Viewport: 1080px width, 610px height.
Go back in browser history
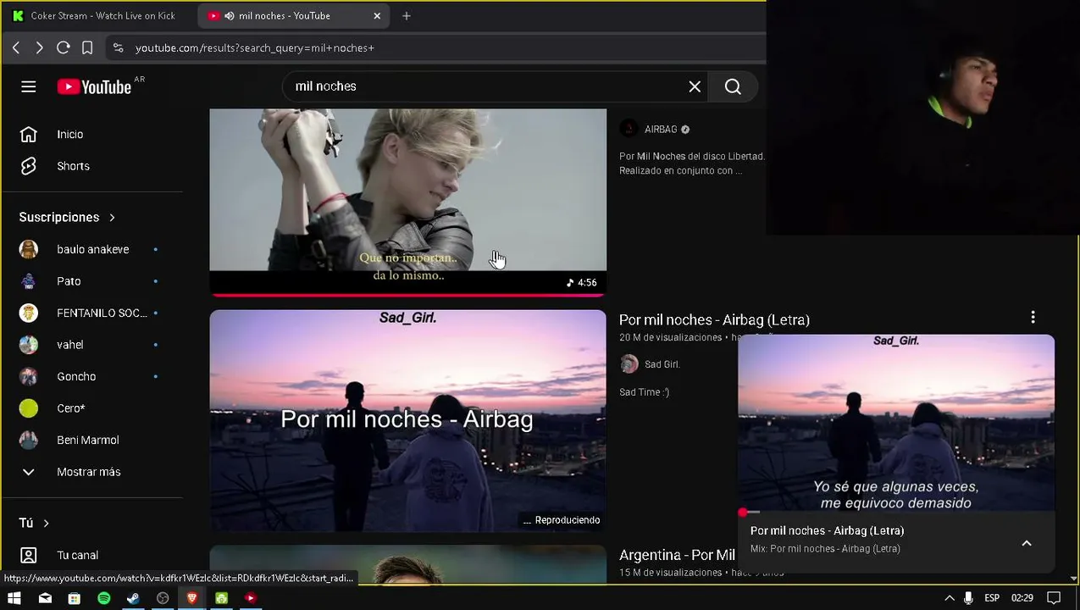(x=16, y=48)
